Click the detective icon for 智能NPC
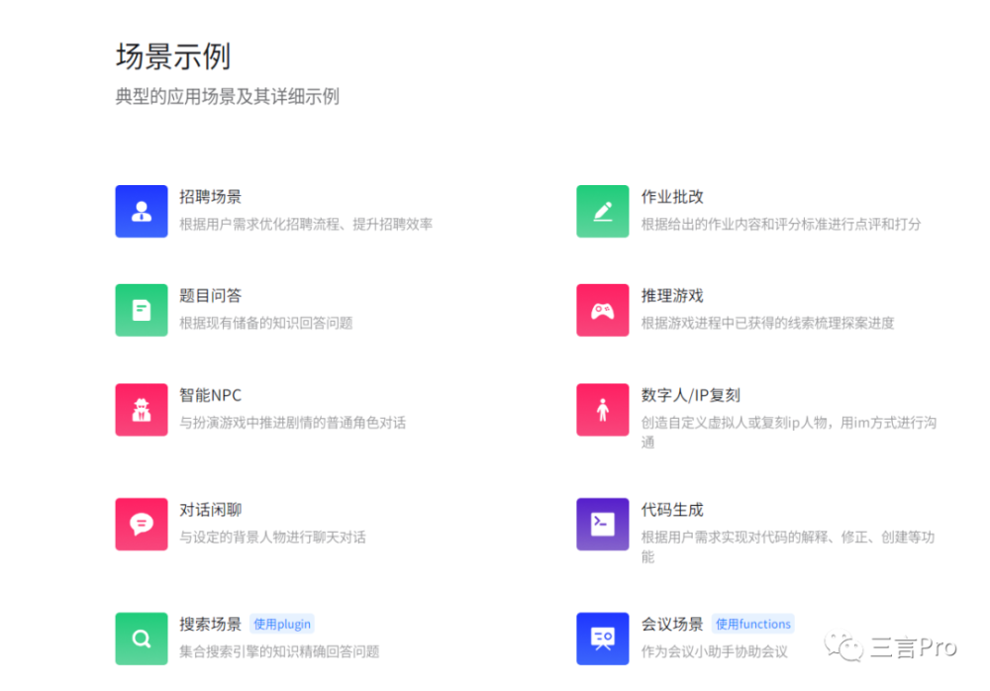Image resolution: width=990 pixels, height=691 pixels. (142, 410)
